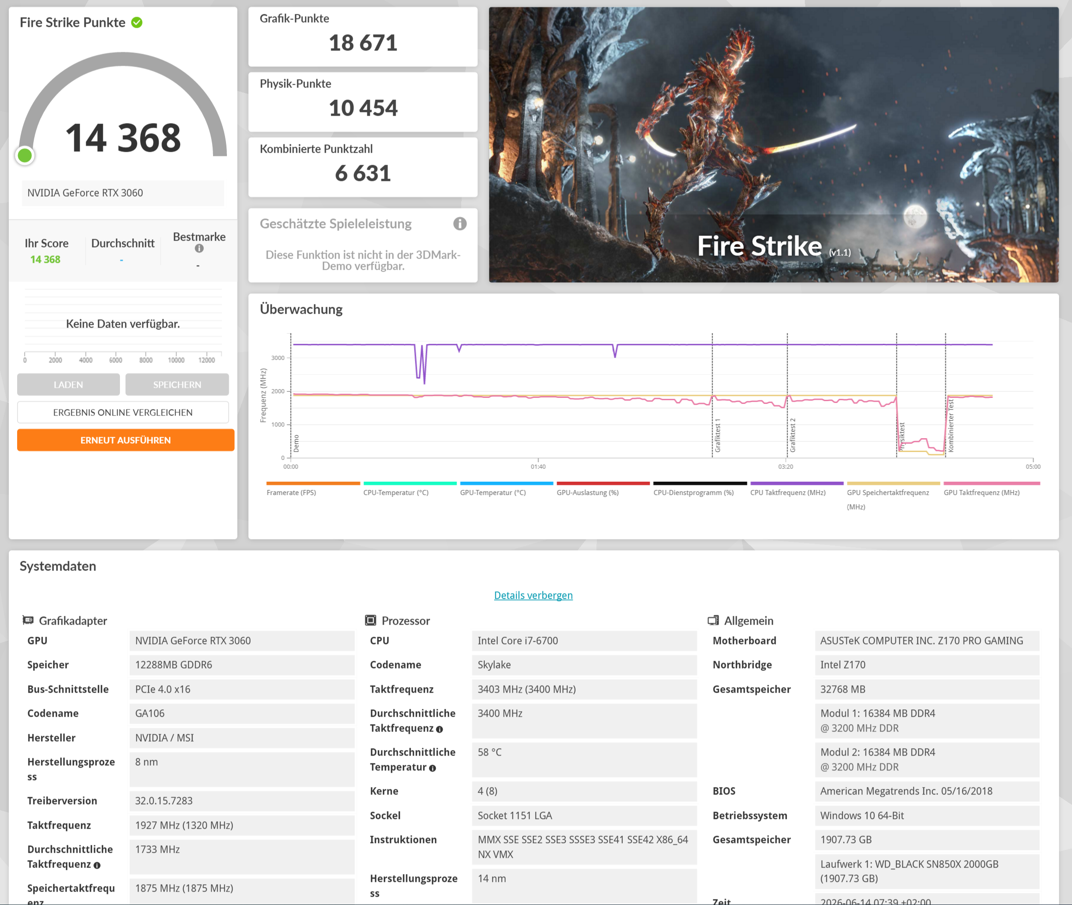Select the CPU Taktfrequenz purple legend swatch
This screenshot has height=905, width=1072.
click(x=796, y=483)
